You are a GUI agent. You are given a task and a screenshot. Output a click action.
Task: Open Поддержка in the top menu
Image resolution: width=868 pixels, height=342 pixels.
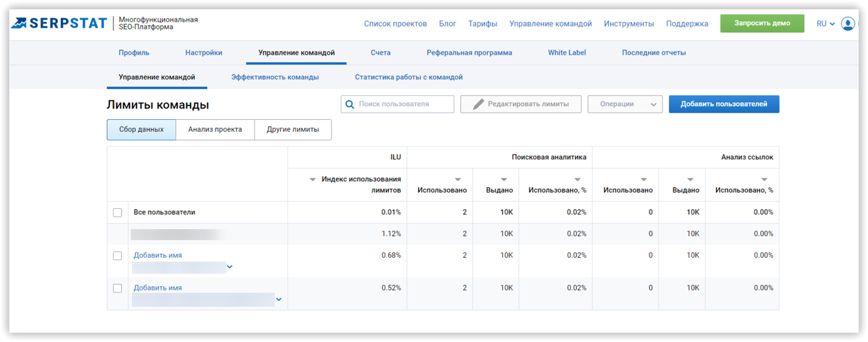pos(687,24)
